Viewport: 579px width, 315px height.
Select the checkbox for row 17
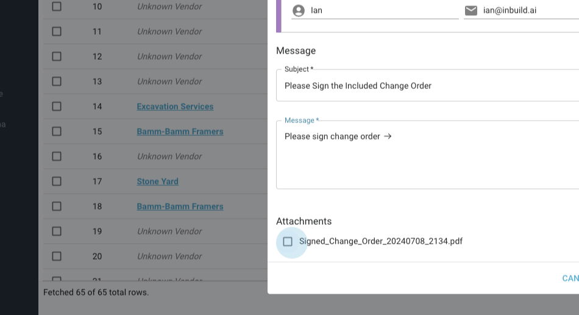pyautogui.click(x=57, y=182)
